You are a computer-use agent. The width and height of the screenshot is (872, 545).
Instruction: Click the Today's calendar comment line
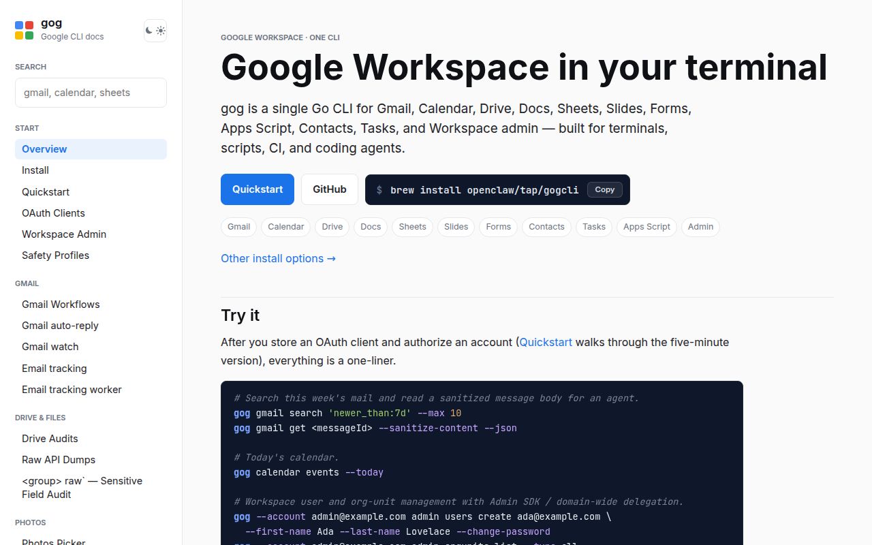coord(286,457)
